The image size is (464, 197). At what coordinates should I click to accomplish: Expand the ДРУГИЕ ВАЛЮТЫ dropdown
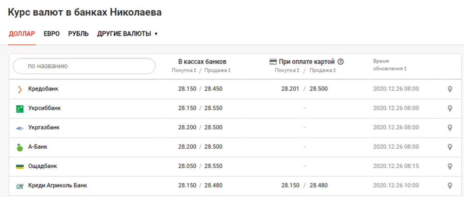pos(127,34)
